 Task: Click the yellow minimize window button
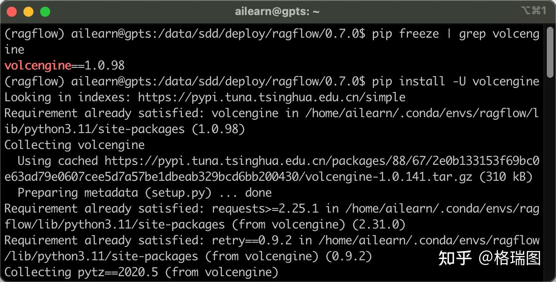[x=28, y=12]
